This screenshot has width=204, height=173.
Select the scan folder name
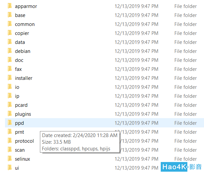[20, 150]
